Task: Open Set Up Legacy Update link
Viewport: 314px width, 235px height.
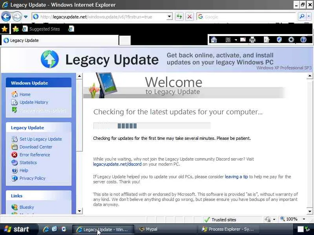Action: (41, 139)
